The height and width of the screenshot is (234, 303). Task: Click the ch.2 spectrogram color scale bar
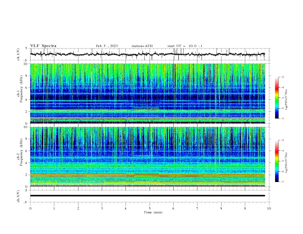tap(277, 161)
